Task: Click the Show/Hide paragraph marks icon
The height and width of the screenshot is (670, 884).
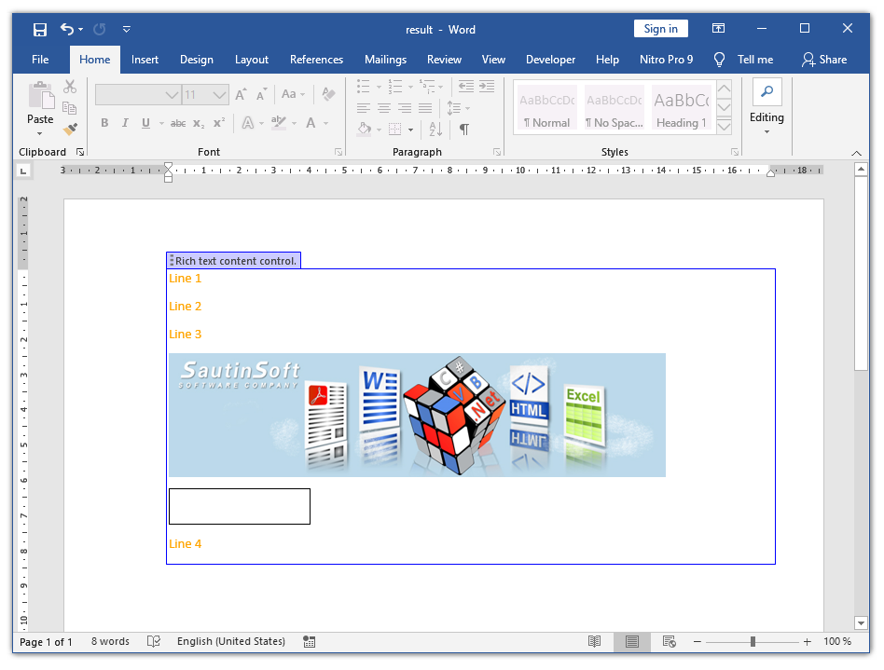Action: [x=463, y=129]
